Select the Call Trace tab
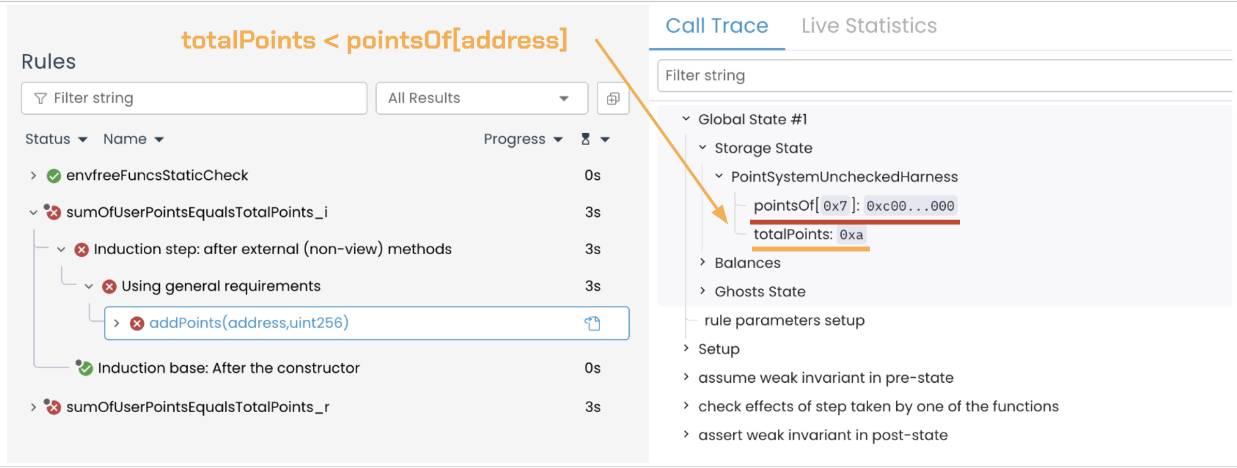Screen dimensions: 1237x468 pos(717,26)
